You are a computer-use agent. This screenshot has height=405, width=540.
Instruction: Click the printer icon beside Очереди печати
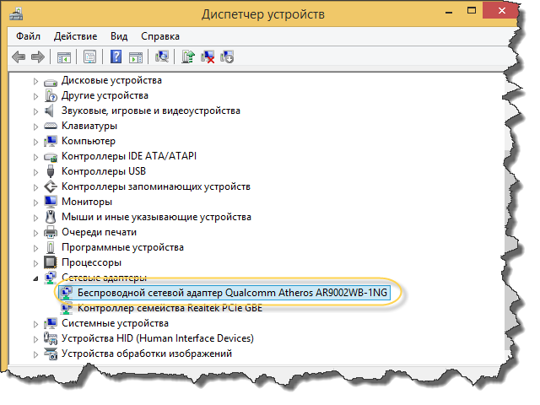click(x=51, y=232)
